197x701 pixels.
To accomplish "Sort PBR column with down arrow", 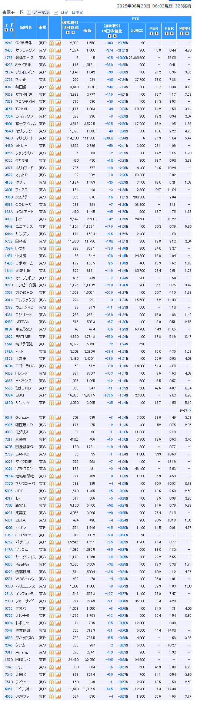I will [x=171, y=33].
